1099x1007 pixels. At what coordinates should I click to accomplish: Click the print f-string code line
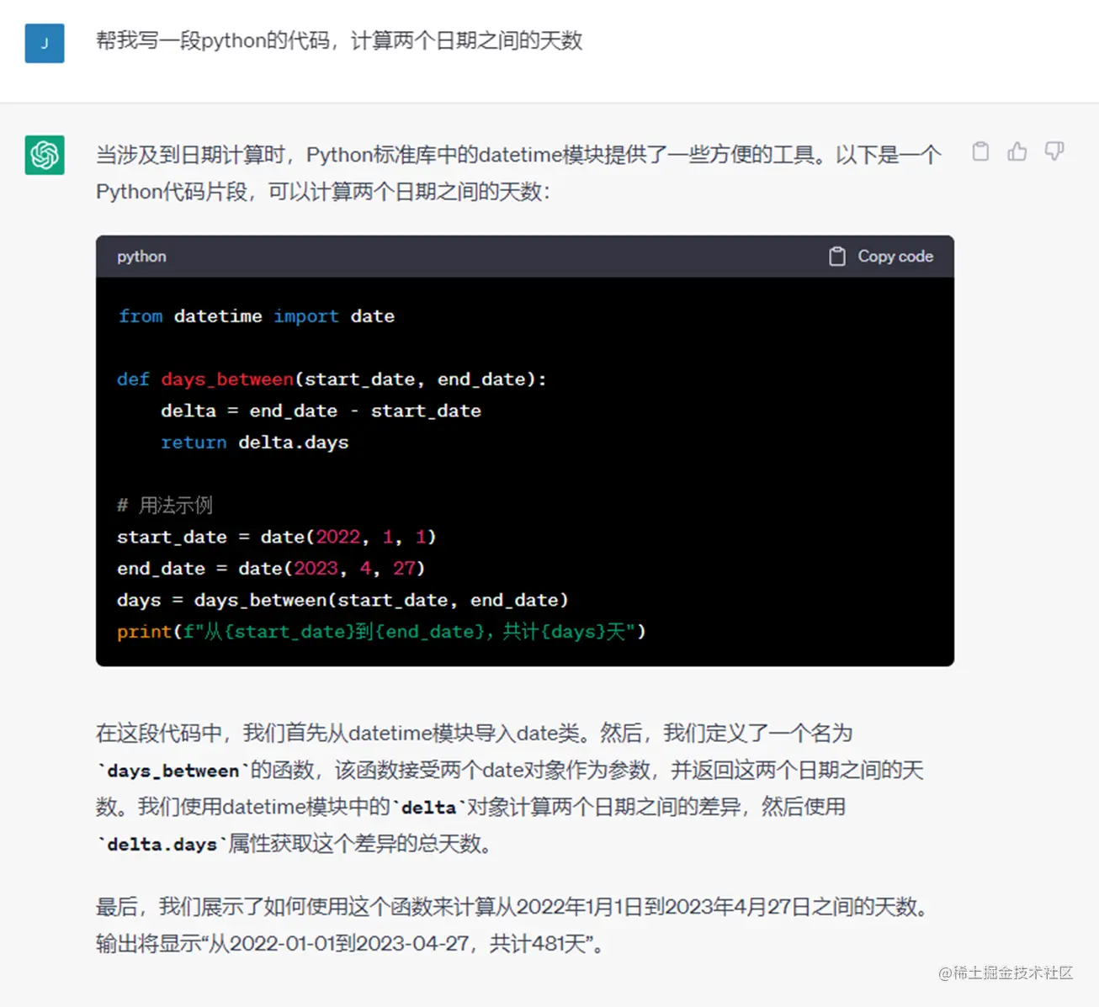[381, 631]
